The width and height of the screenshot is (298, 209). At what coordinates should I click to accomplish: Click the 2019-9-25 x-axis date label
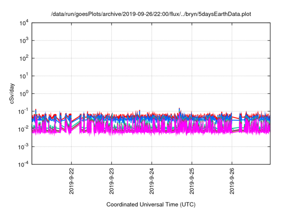pyautogui.click(x=192, y=181)
